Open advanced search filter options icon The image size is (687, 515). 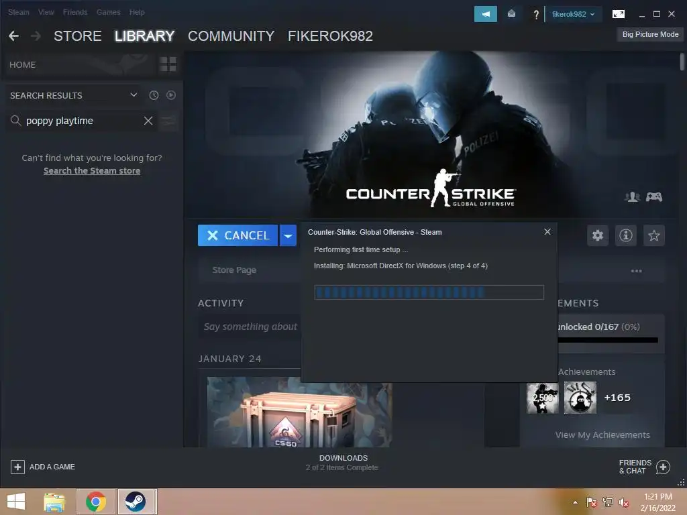point(168,121)
